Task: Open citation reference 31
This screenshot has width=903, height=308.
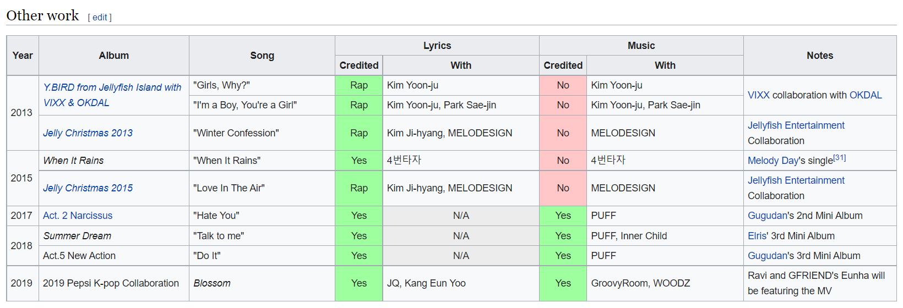Action: coord(840,158)
